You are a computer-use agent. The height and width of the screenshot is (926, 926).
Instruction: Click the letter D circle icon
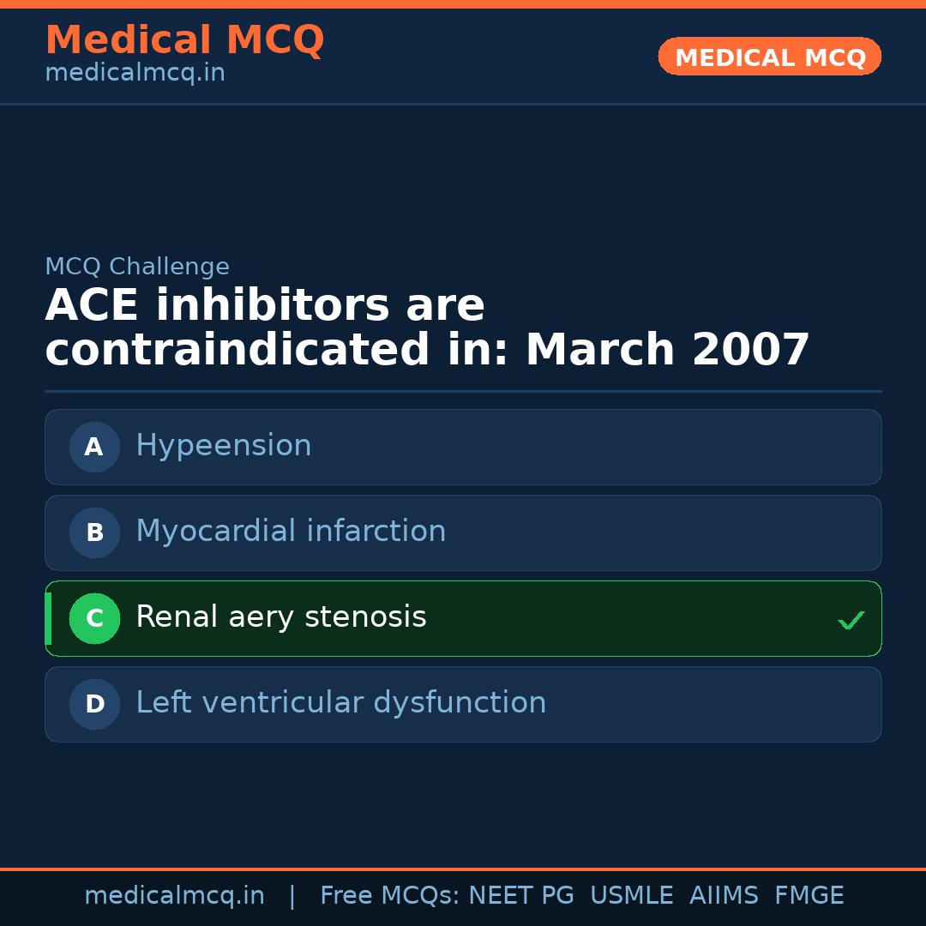(x=94, y=704)
